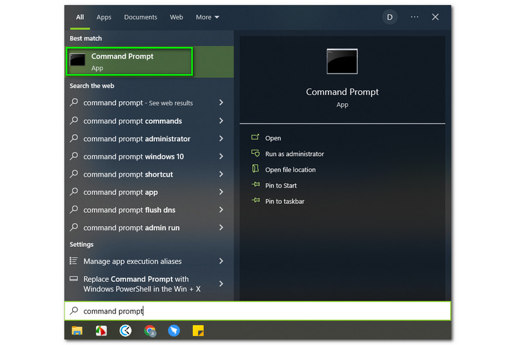This screenshot has height=345, width=516.
Task: Expand the More filter dropdown
Action: pyautogui.click(x=208, y=17)
